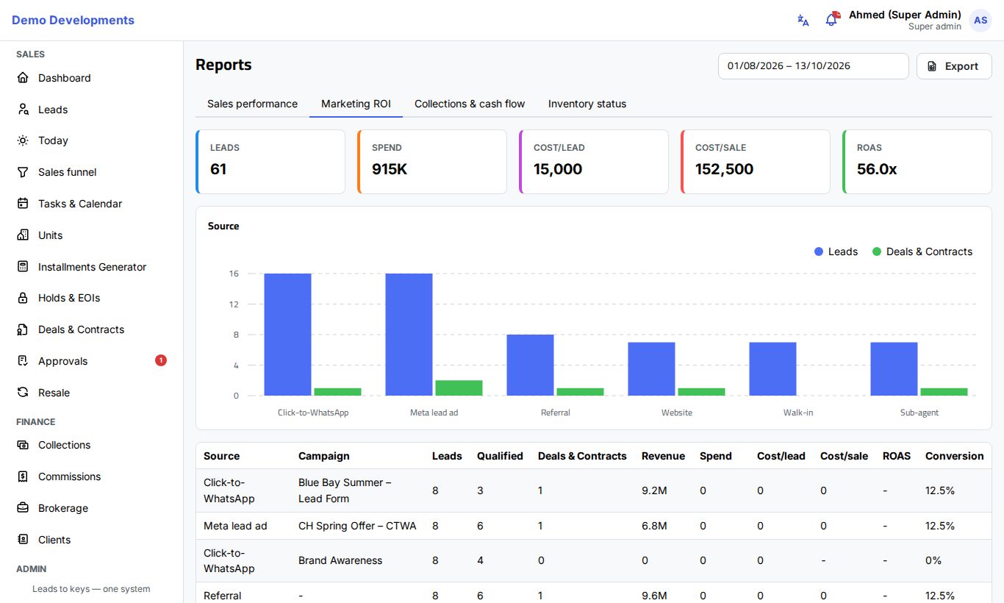
Task: Select the Holds & EOIs lock icon
Action: [23, 298]
